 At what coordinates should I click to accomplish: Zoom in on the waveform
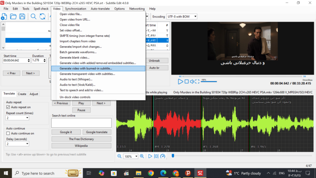tap(142, 156)
